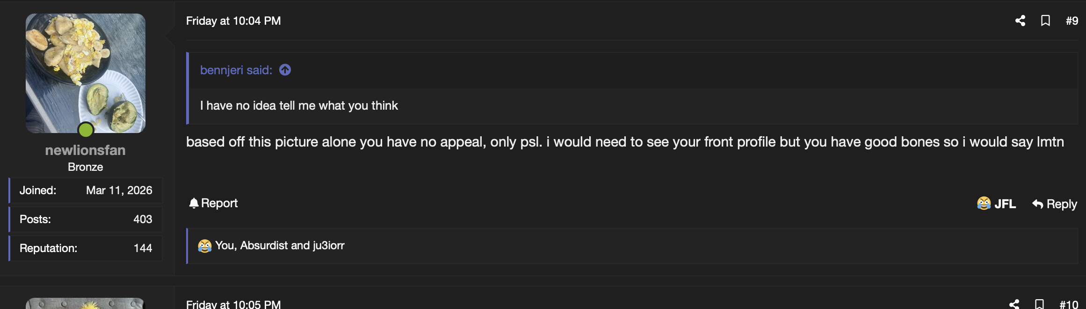The width and height of the screenshot is (1086, 309).
Task: Share post #10 via share icon
Action: pyautogui.click(x=1014, y=304)
